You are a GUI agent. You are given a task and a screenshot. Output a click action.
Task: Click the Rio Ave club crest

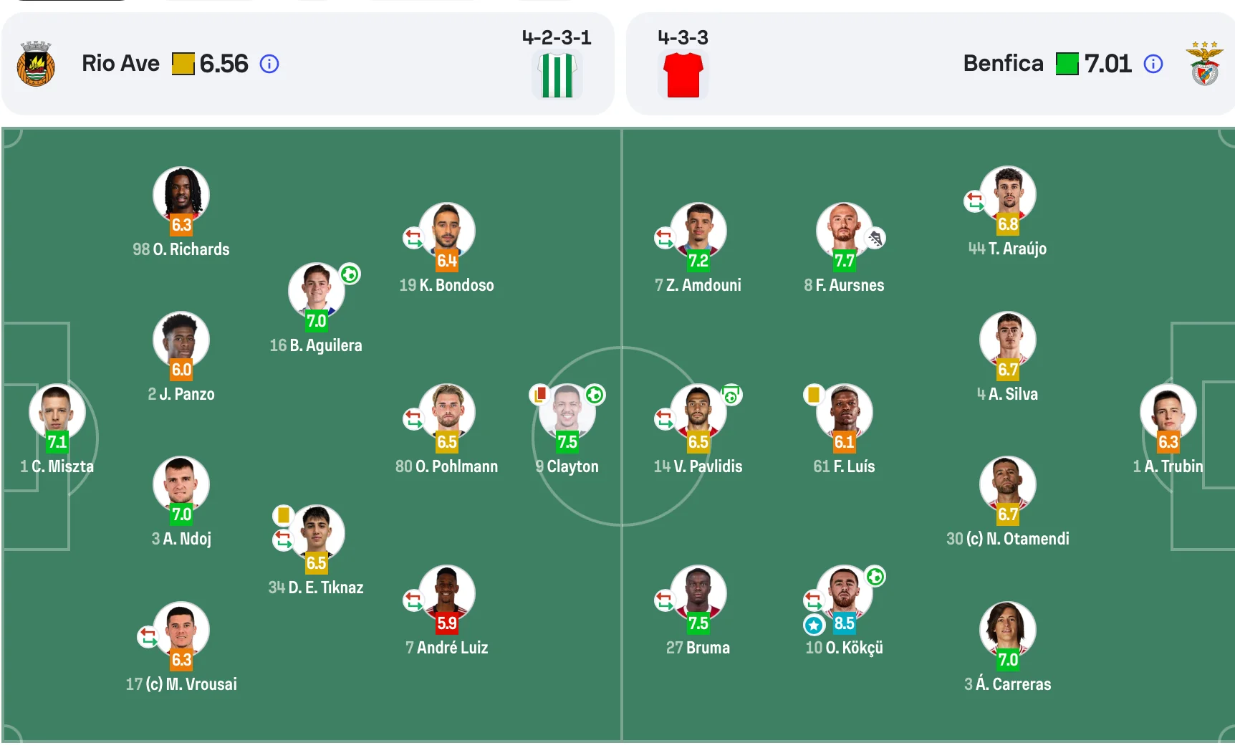(35, 64)
